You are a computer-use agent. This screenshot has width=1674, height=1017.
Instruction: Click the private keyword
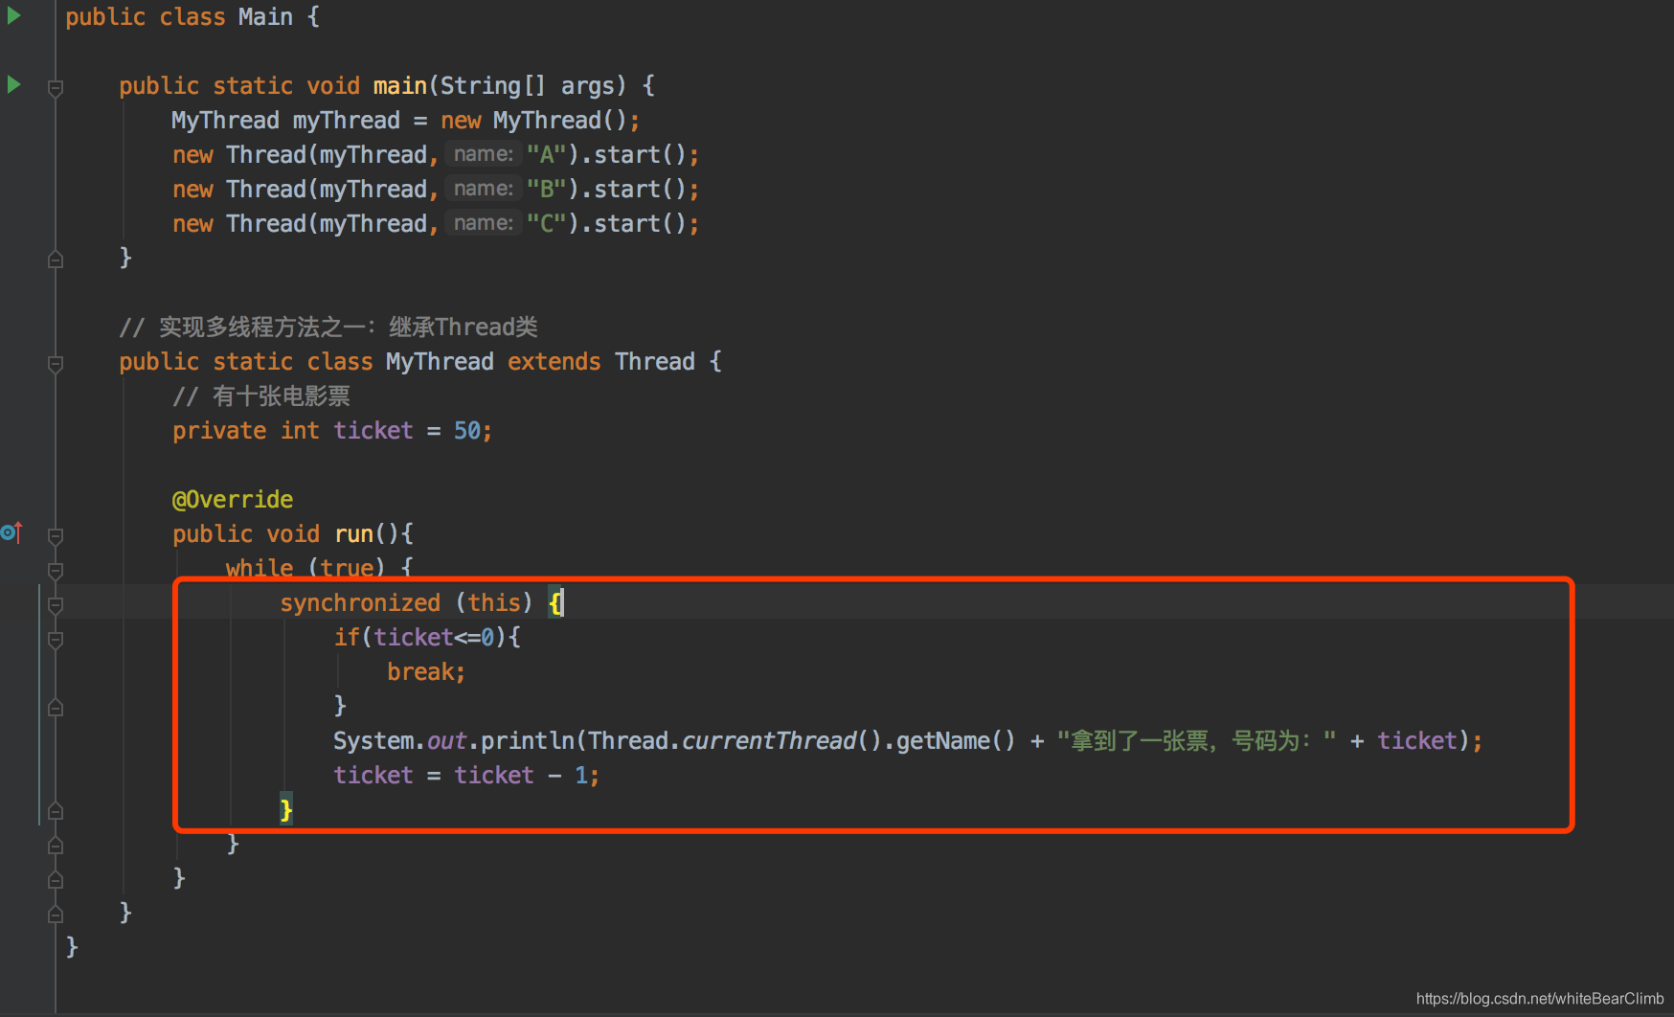tap(219, 431)
